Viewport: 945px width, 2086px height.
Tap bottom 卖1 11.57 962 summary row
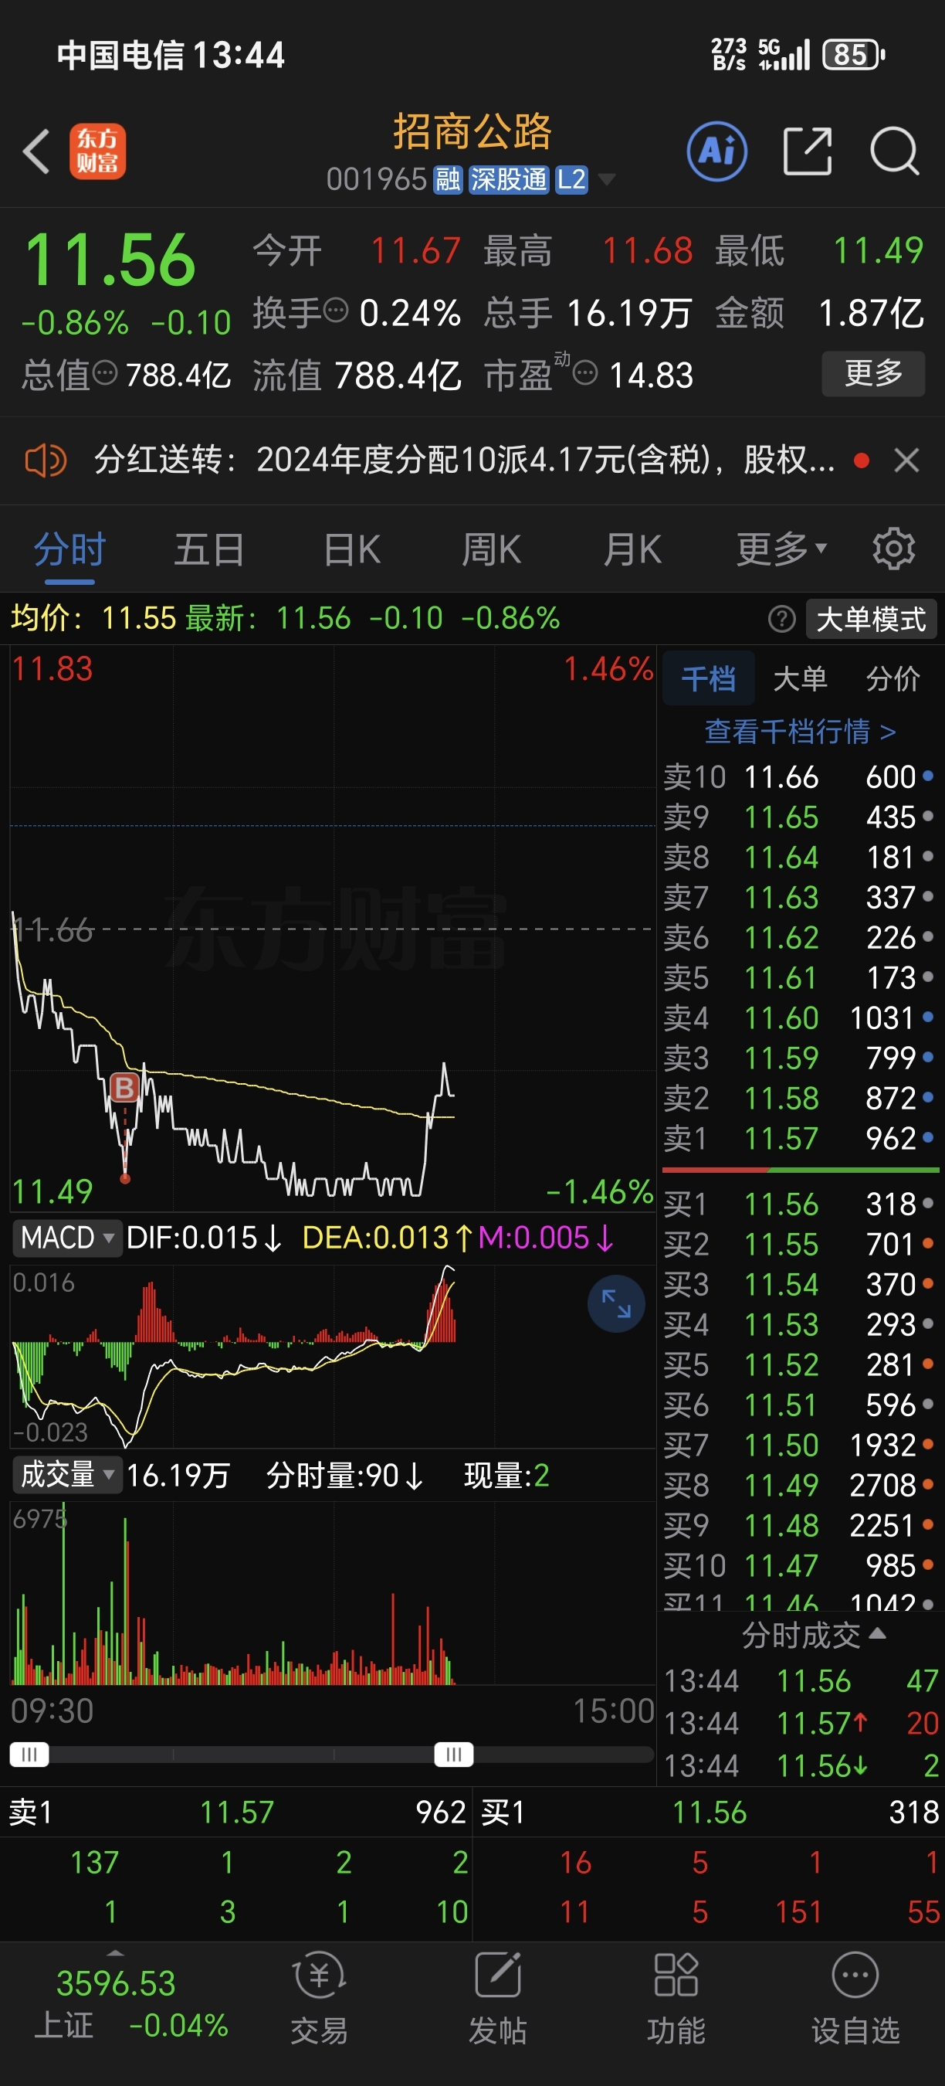(236, 1813)
